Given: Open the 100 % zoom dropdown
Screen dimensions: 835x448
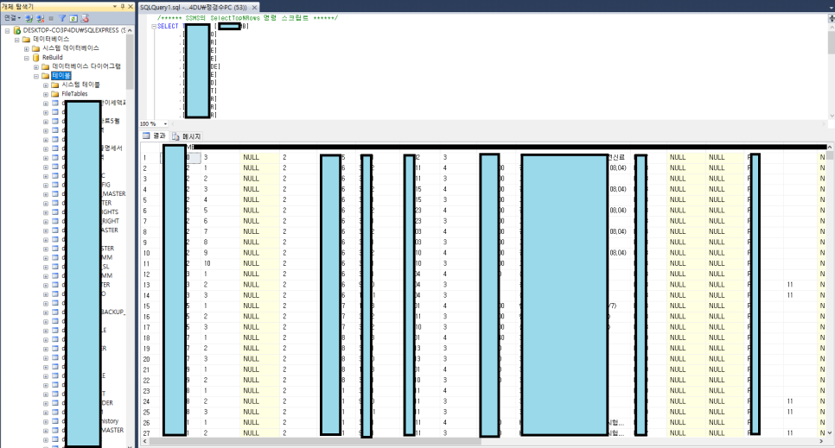Looking at the screenshot, I should click(165, 124).
